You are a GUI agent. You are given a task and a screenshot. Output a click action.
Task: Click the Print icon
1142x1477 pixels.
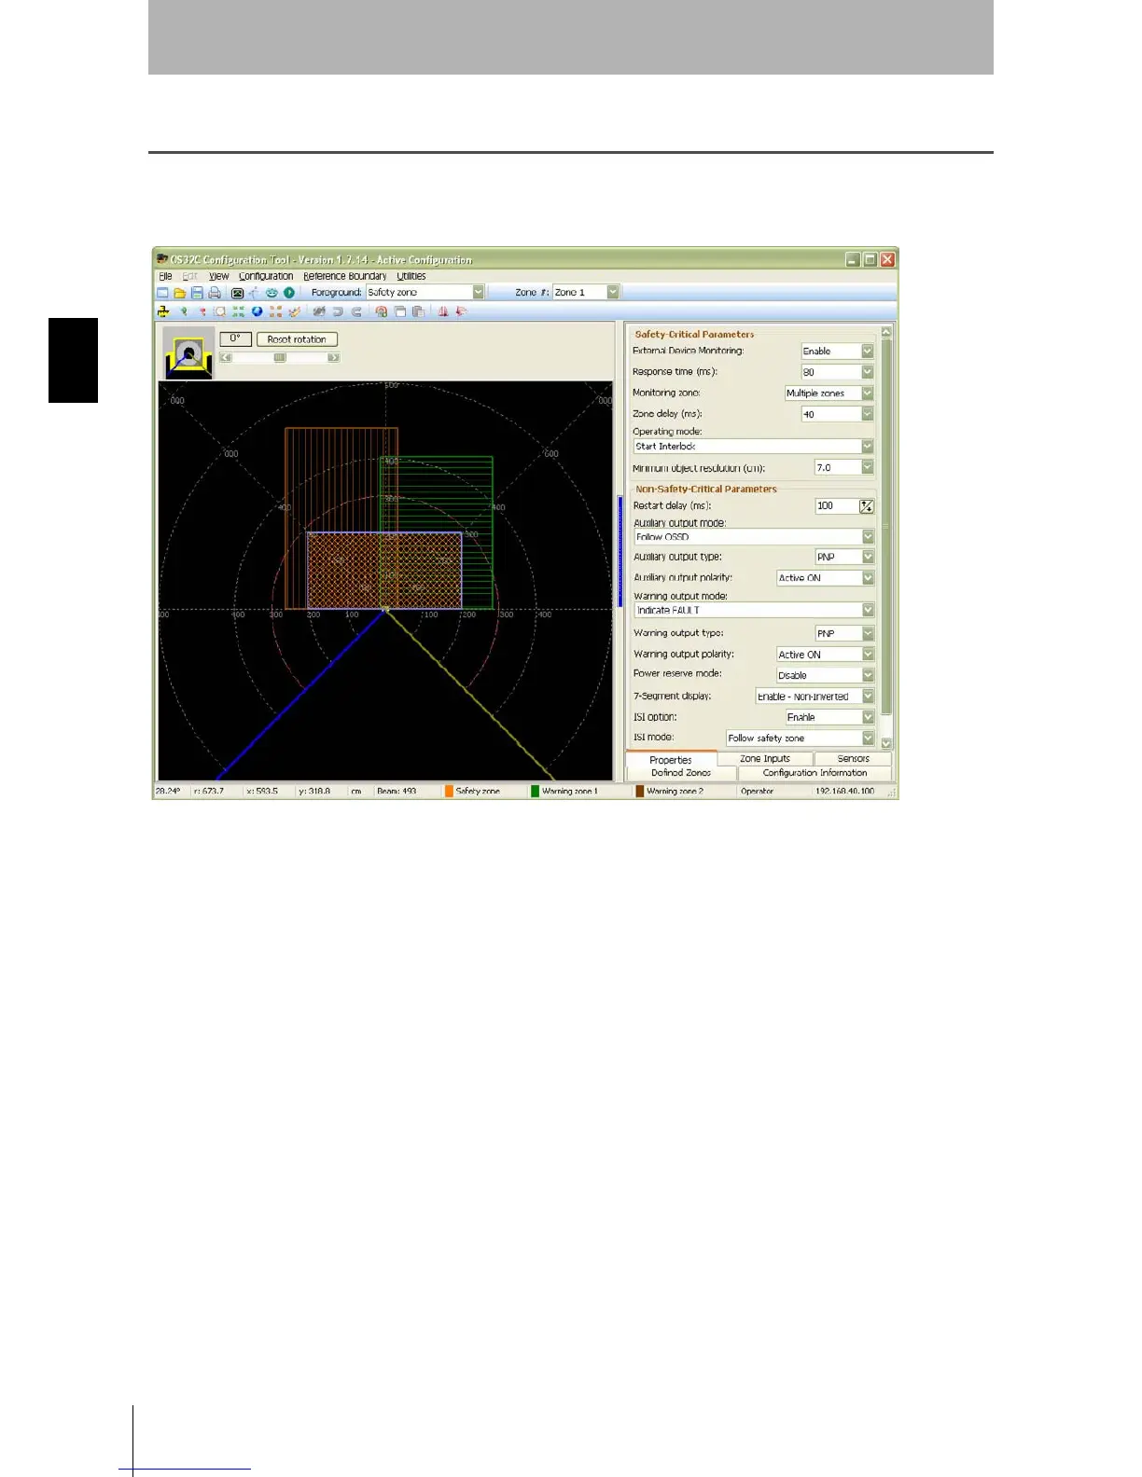[215, 293]
